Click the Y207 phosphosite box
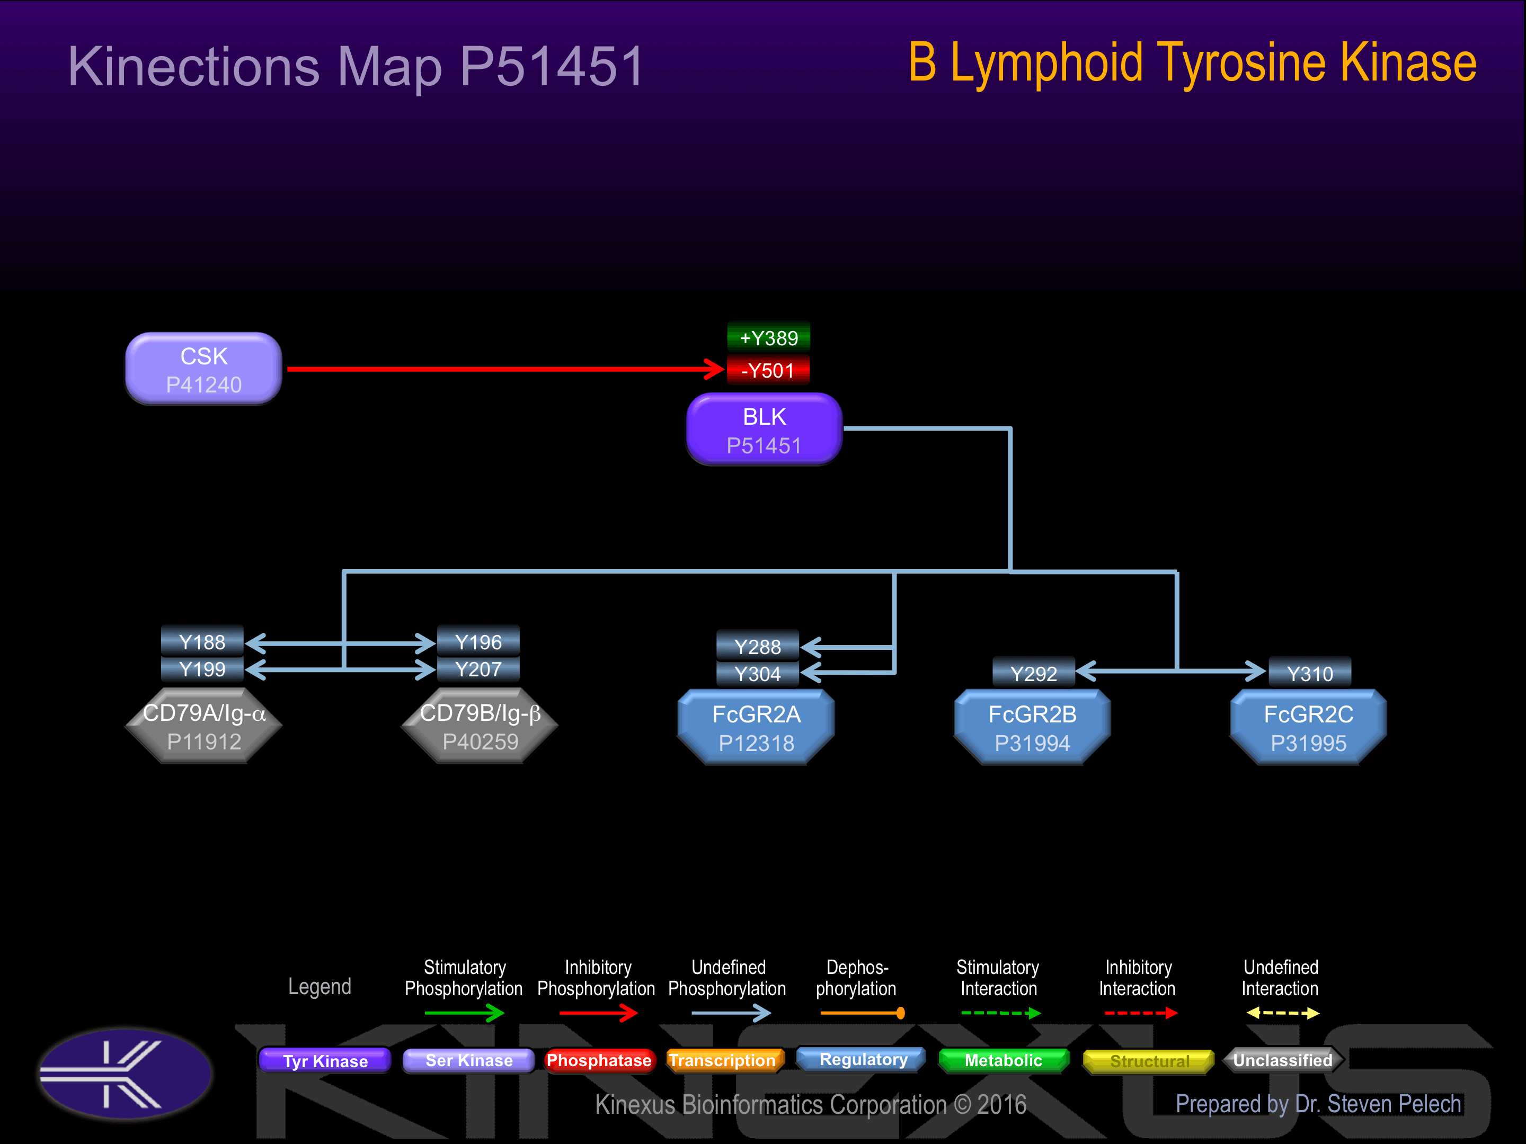Image resolution: width=1526 pixels, height=1144 pixels. pos(479,669)
